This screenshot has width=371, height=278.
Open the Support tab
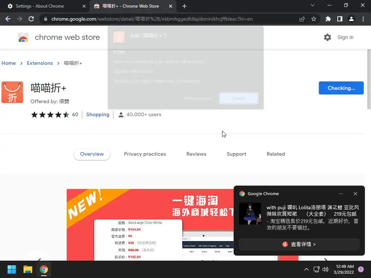click(236, 154)
